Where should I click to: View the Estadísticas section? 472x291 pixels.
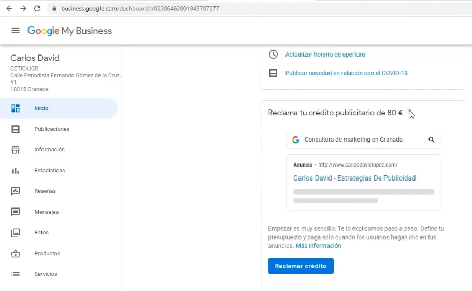(x=50, y=171)
